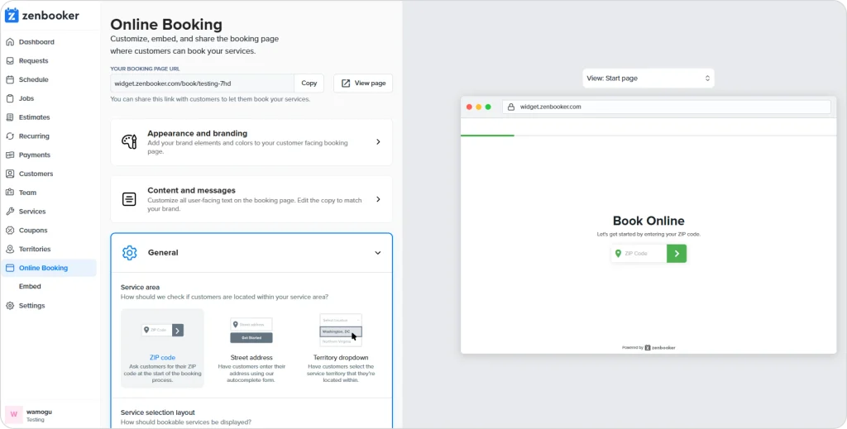The height and width of the screenshot is (429, 847).
Task: Click the Team badge icon
Action: 10,193
